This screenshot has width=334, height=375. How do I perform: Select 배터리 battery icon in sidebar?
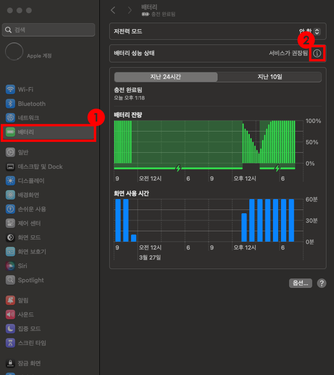10,132
